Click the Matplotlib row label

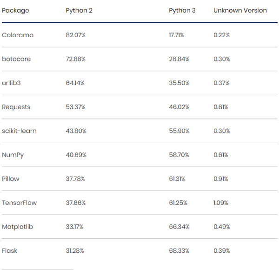tap(17, 227)
